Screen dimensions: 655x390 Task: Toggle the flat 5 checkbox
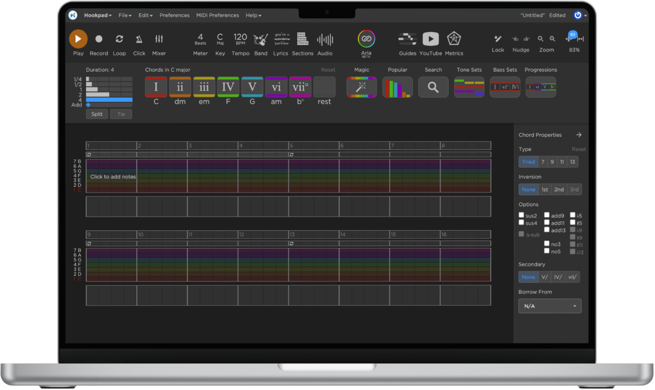click(x=573, y=215)
